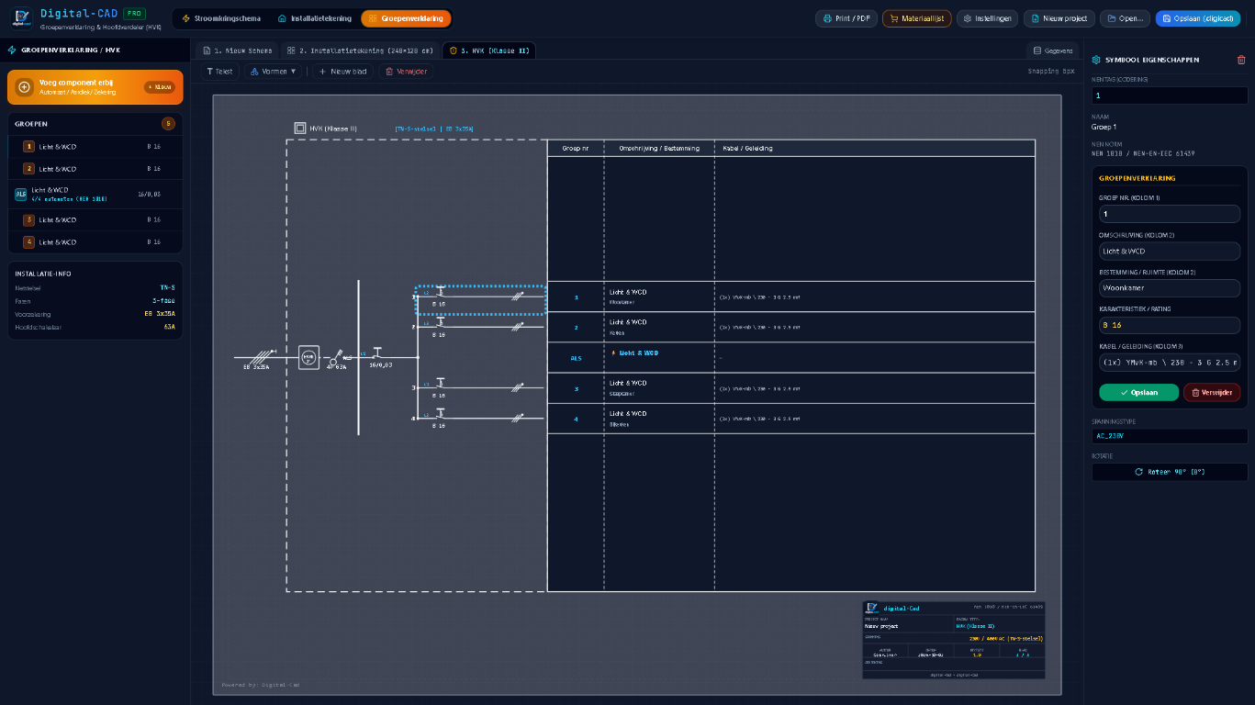Focus the Groep Nr. (Kolom 1) field
The width and height of the screenshot is (1255, 705).
pyautogui.click(x=1170, y=214)
